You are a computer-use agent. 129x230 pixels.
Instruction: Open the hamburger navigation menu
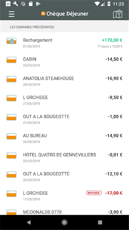(x=11, y=14)
